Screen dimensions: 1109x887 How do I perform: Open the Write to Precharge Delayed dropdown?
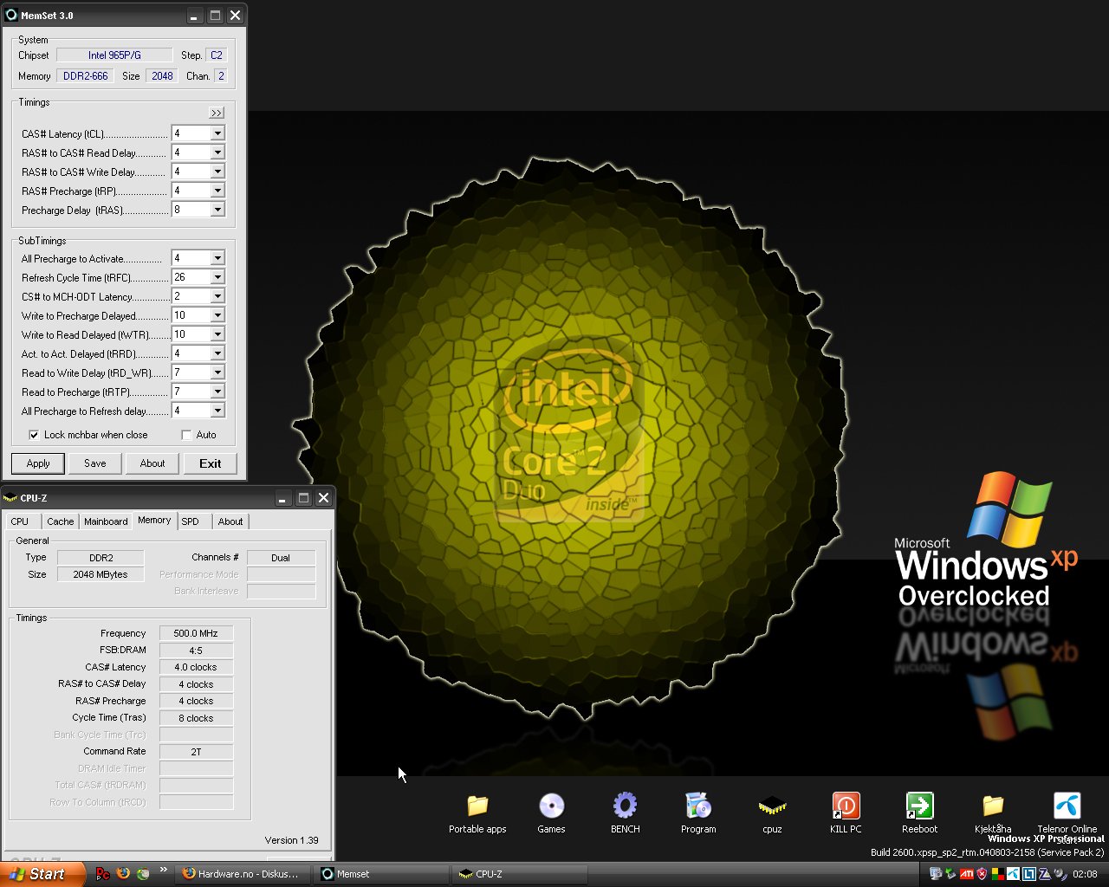217,315
